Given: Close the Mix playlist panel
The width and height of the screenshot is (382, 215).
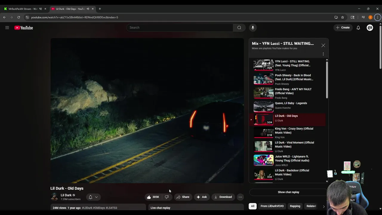Looking at the screenshot, I should click(x=323, y=45).
